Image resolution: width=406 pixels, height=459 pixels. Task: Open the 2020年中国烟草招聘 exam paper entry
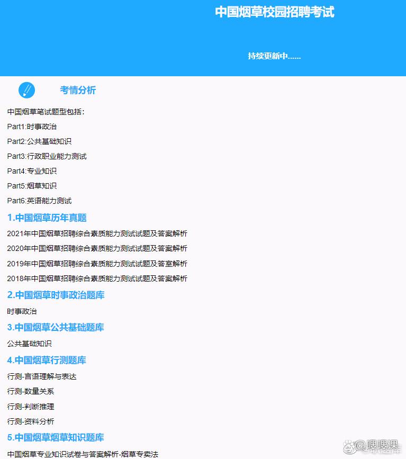97,248
